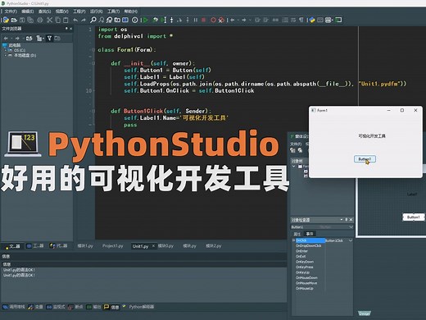Collapse the Button1Click method code fold
This screenshot has height=320, width=426.
(93, 111)
